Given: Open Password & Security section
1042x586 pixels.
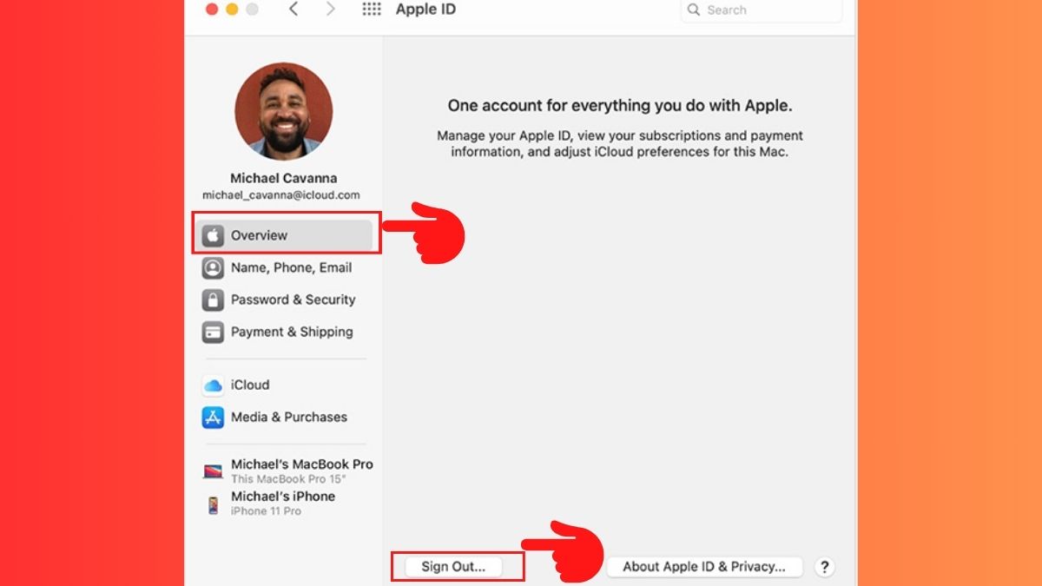Looking at the screenshot, I should pyautogui.click(x=284, y=300).
